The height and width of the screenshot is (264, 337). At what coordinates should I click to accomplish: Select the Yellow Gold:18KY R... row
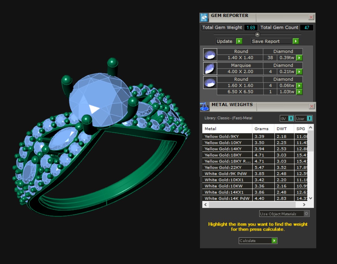pos(255,162)
